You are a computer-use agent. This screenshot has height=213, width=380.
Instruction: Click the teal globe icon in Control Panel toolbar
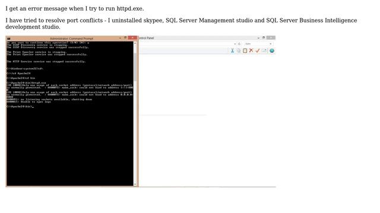coord(272,50)
